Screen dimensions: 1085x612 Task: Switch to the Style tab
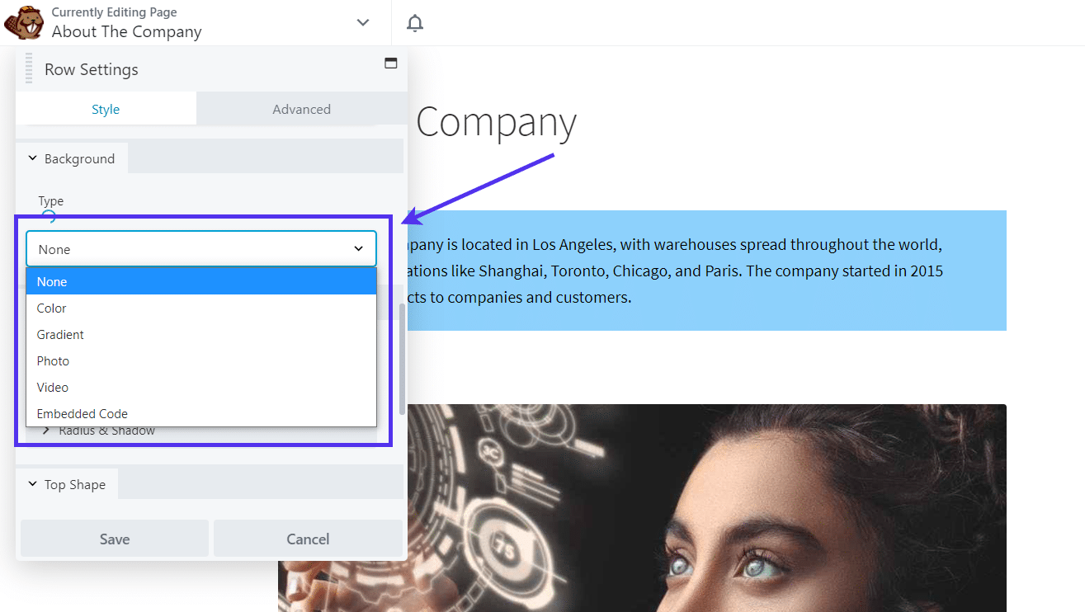[x=106, y=108]
